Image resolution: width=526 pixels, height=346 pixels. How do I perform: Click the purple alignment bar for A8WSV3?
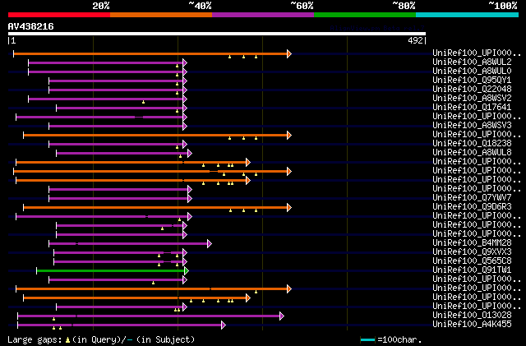click(116, 127)
